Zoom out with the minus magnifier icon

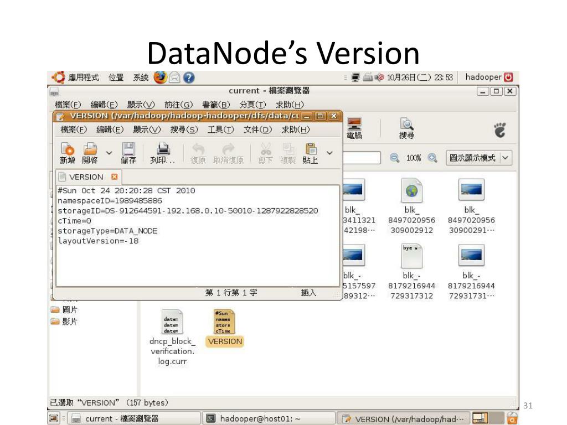tap(394, 158)
